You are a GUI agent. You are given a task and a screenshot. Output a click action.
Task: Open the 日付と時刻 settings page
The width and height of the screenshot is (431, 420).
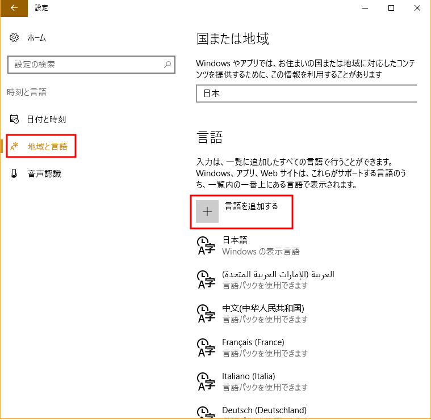47,120
